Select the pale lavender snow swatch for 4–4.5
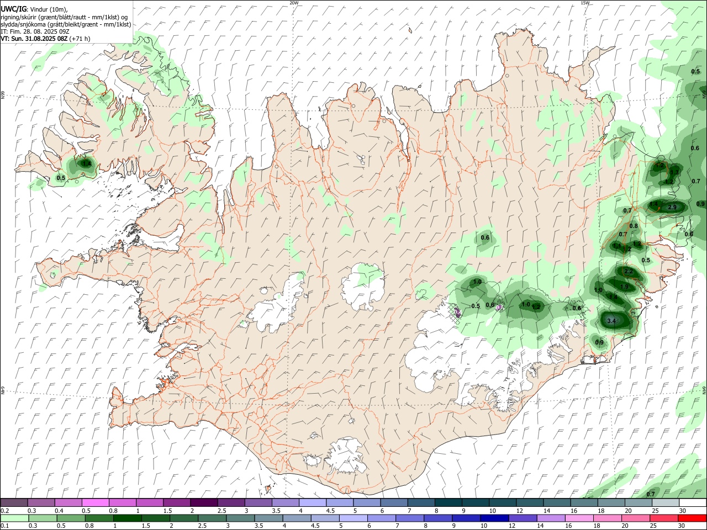The height and width of the screenshot is (530, 707). point(312,503)
